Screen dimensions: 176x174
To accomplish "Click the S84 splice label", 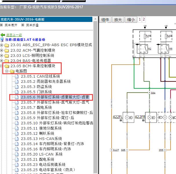I will tap(153, 93).
